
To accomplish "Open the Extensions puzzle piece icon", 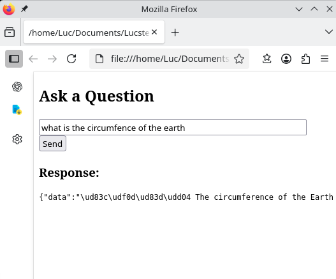I will (x=305, y=59).
